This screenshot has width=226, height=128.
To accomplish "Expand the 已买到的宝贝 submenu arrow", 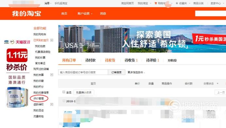I will coord(52,40).
